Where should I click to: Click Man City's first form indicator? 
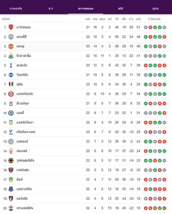146,37
